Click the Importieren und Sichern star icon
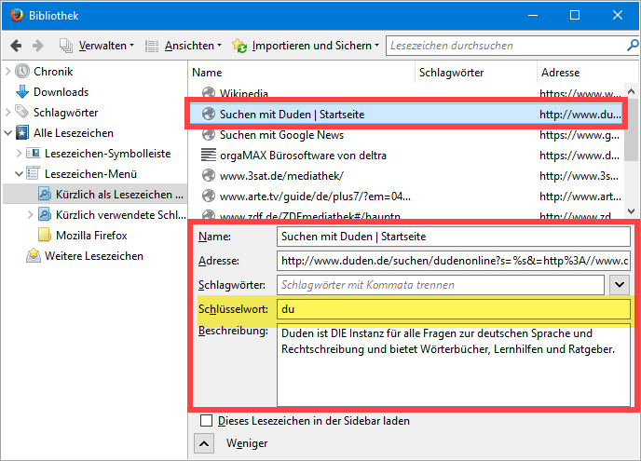 pos(239,46)
